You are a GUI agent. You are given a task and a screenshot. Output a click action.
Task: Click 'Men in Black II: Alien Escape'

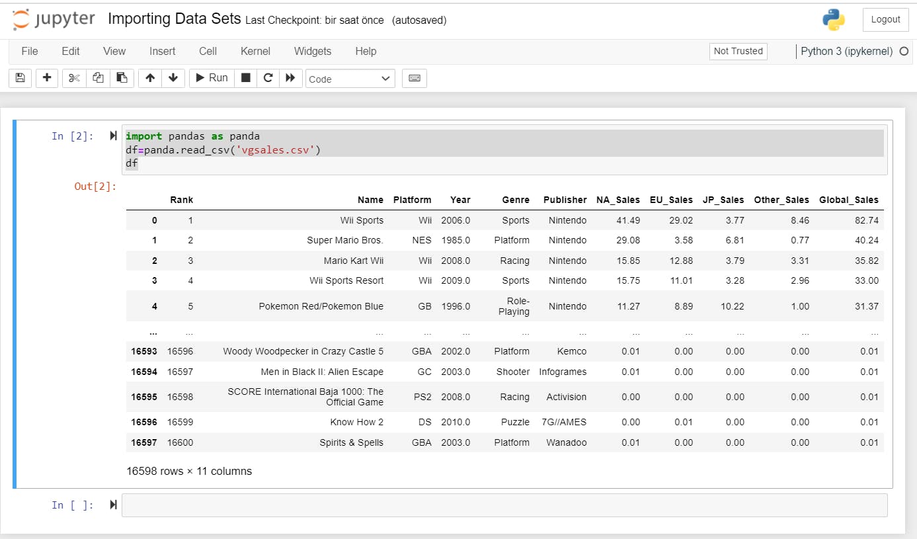(x=322, y=372)
